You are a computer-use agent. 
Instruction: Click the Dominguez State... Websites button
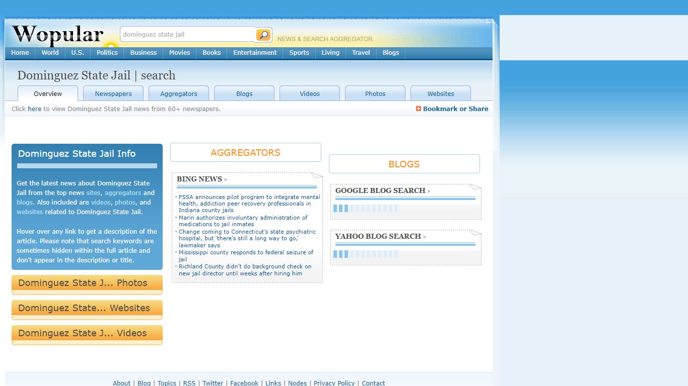[x=87, y=310]
